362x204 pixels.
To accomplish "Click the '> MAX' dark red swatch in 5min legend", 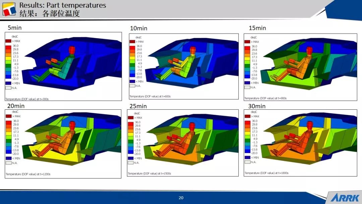I will click(8, 41).
